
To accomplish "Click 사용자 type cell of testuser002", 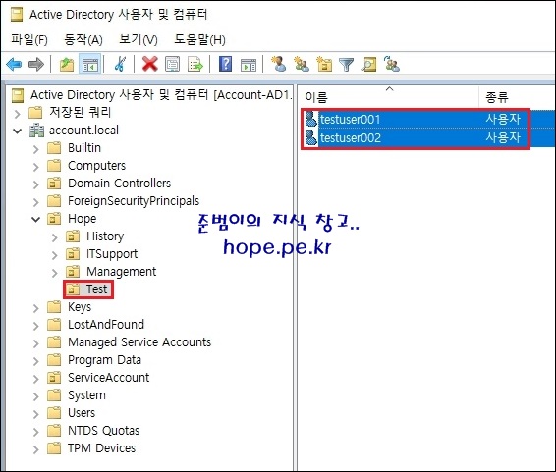I will [x=503, y=137].
